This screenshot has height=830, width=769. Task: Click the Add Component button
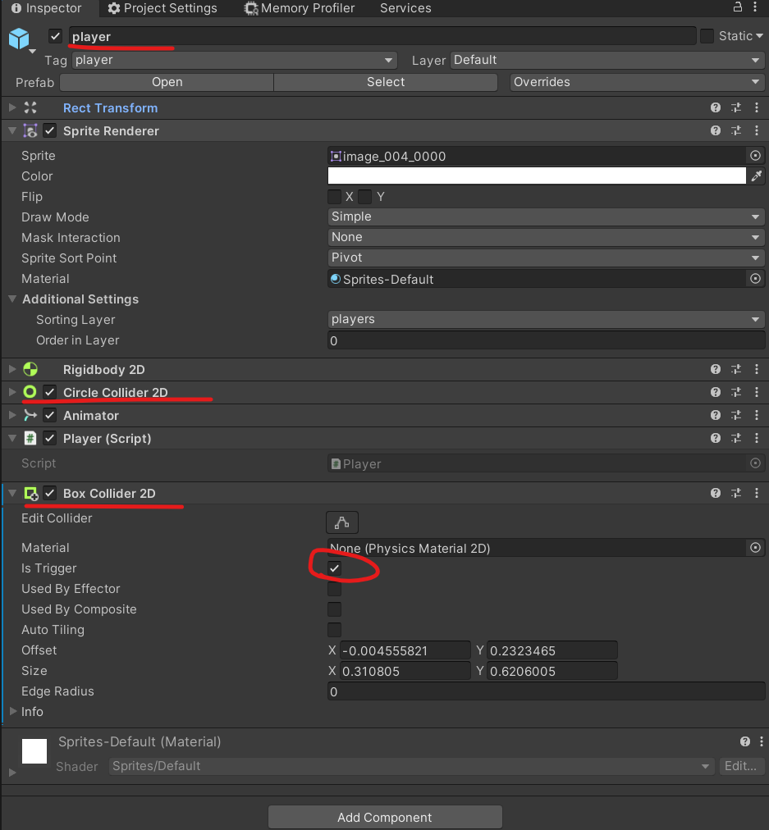coord(385,818)
